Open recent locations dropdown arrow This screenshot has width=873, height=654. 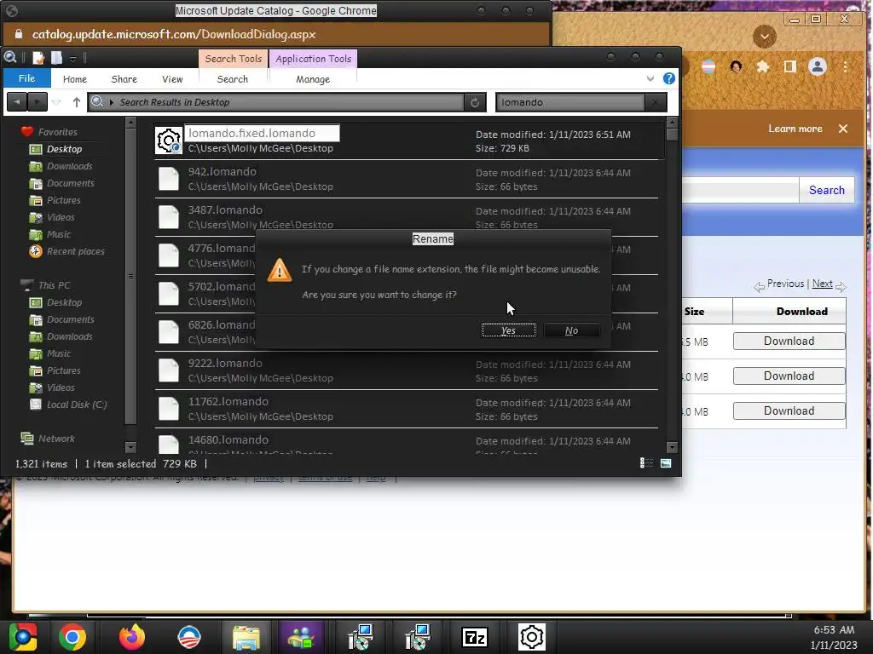57,102
